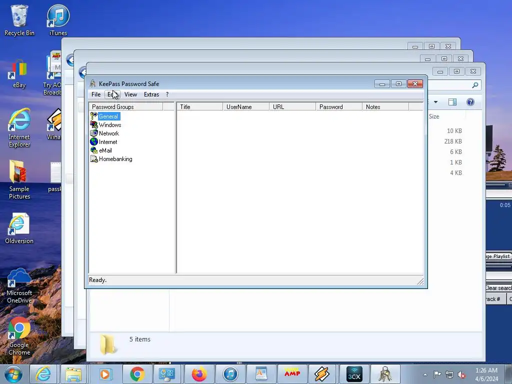Click the Password Groups column header
Viewport: 512px width, 384px height.
[x=125, y=107]
